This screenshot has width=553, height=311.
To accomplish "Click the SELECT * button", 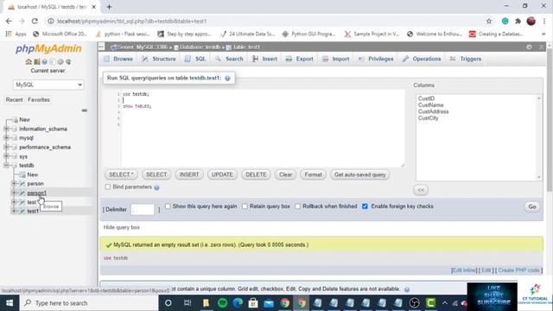I will pos(121,175).
